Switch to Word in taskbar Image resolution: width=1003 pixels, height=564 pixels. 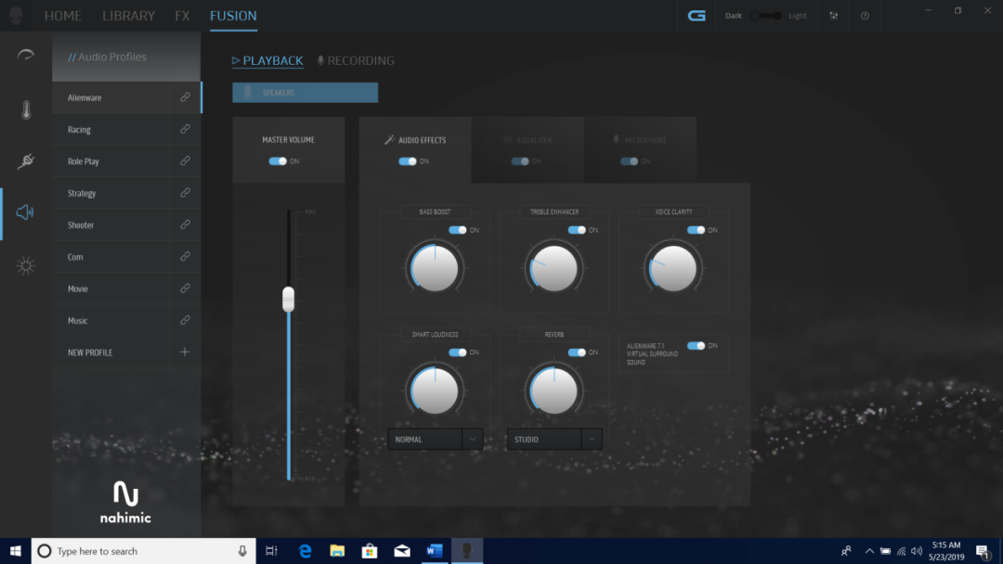tap(435, 551)
